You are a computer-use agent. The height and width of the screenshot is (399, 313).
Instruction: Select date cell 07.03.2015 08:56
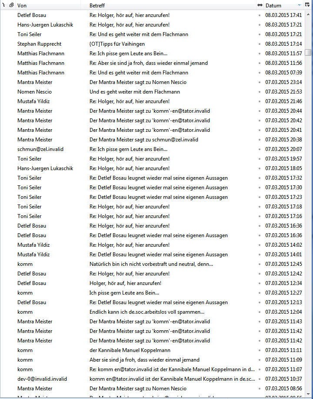coord(283,389)
